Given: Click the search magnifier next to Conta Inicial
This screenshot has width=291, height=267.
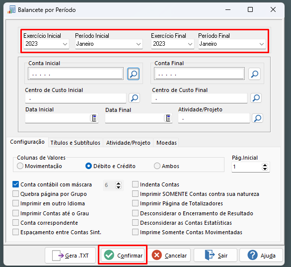Looking at the screenshot, I should click(x=133, y=74).
